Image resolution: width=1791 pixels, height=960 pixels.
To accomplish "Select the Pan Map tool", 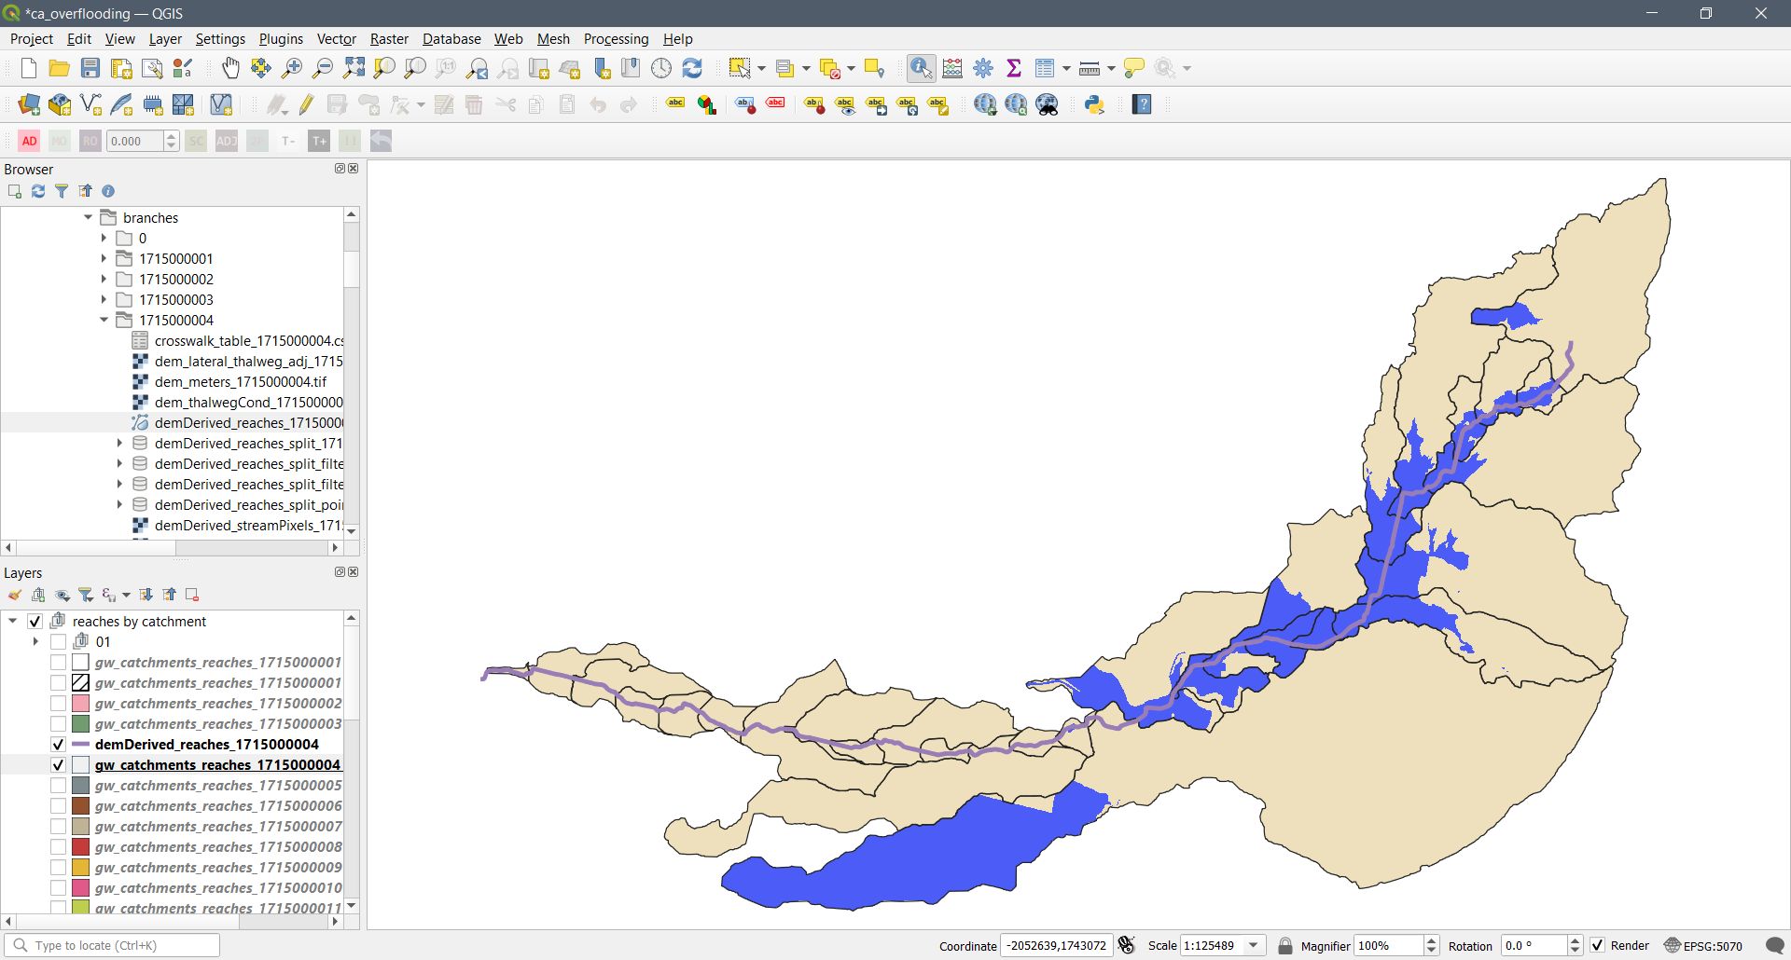I will click(230, 68).
